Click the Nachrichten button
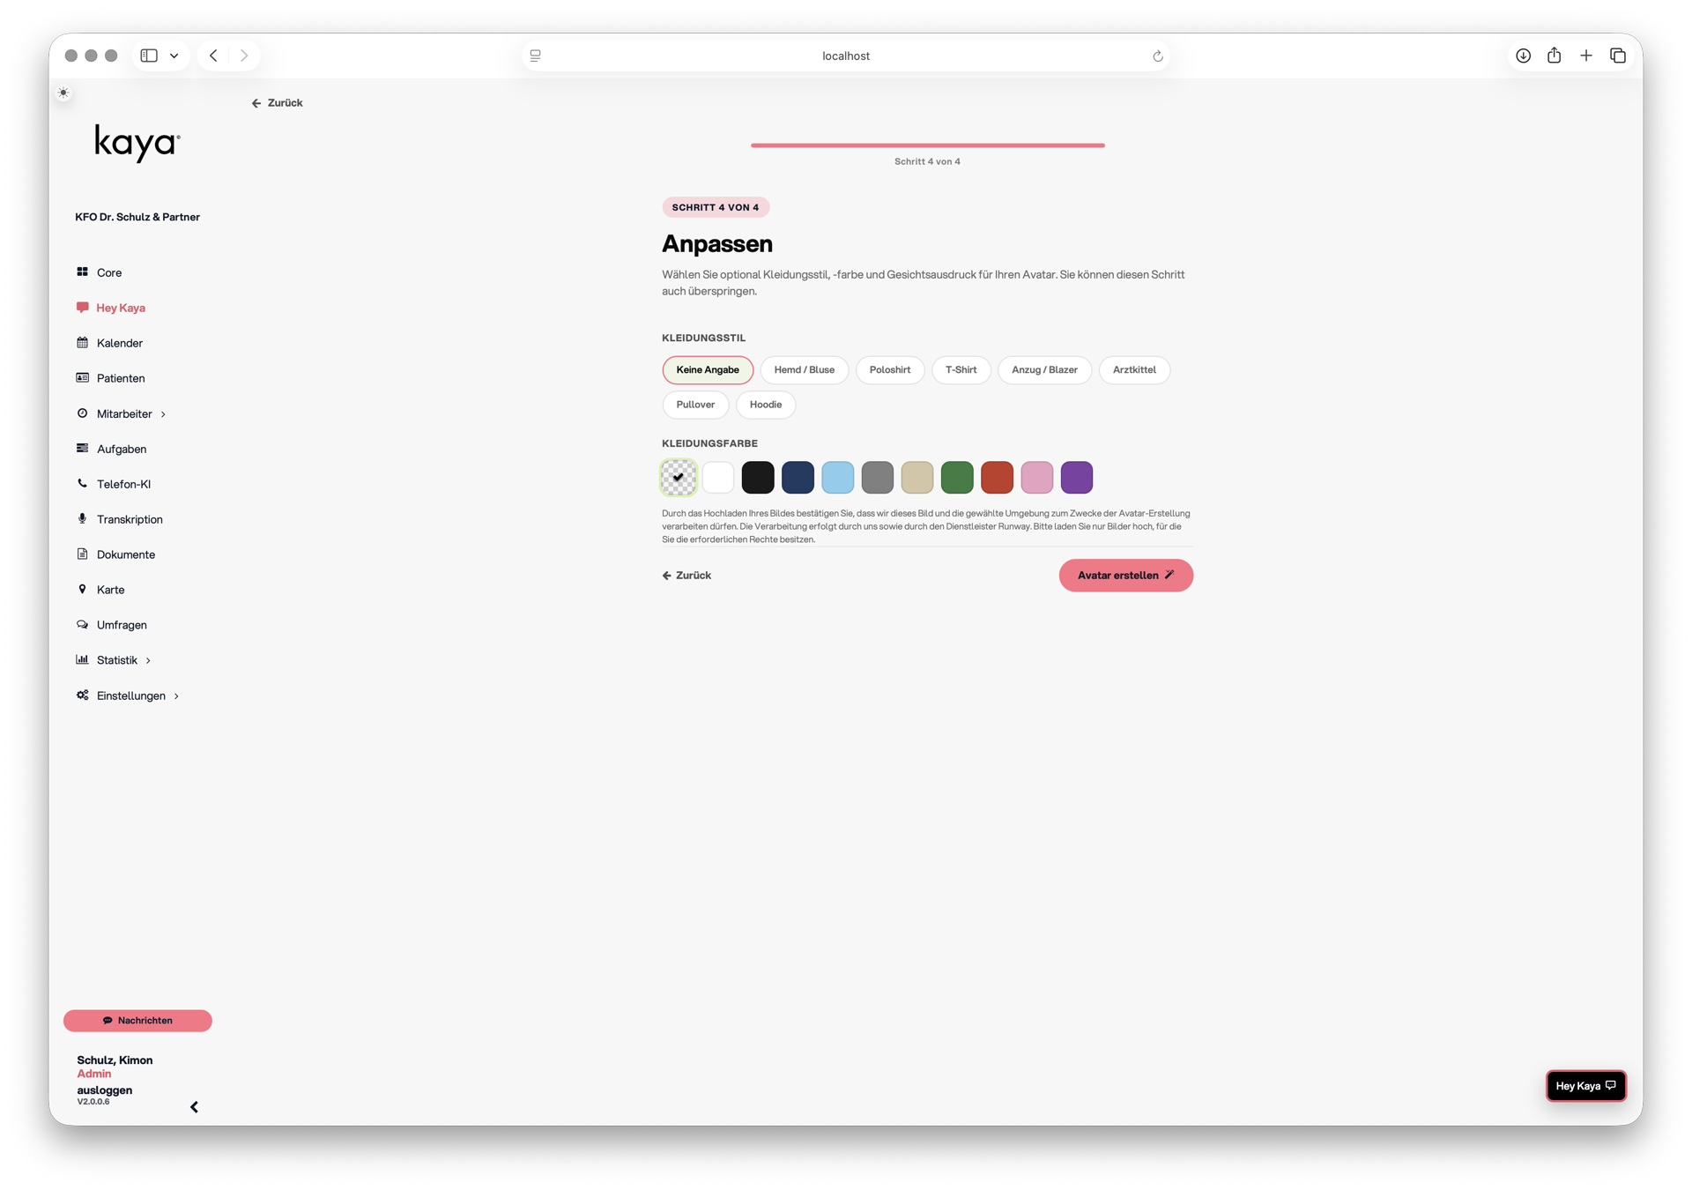 pyautogui.click(x=137, y=1021)
